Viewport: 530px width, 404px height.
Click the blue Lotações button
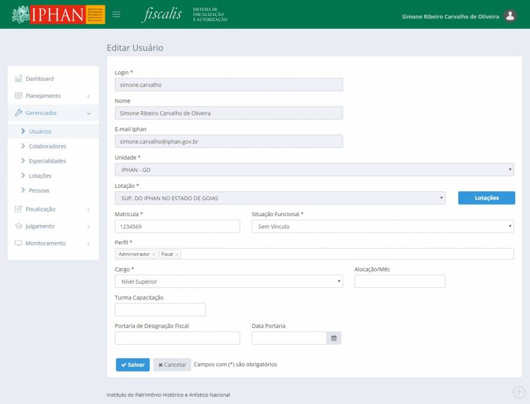coord(486,198)
